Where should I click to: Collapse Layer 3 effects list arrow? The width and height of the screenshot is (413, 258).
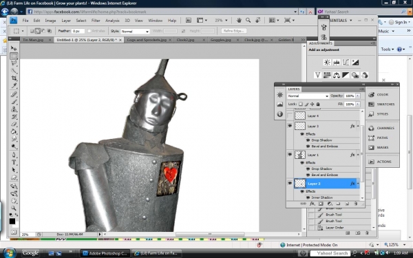358,126
